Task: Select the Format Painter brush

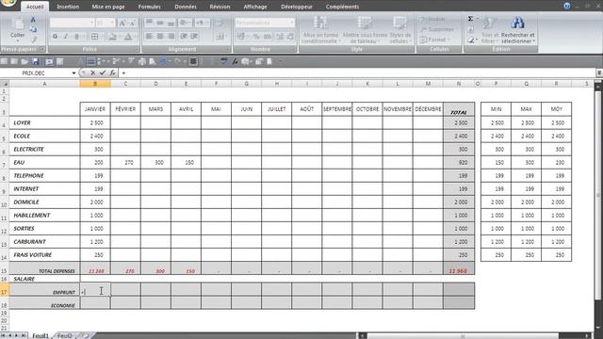Action: 34,40
